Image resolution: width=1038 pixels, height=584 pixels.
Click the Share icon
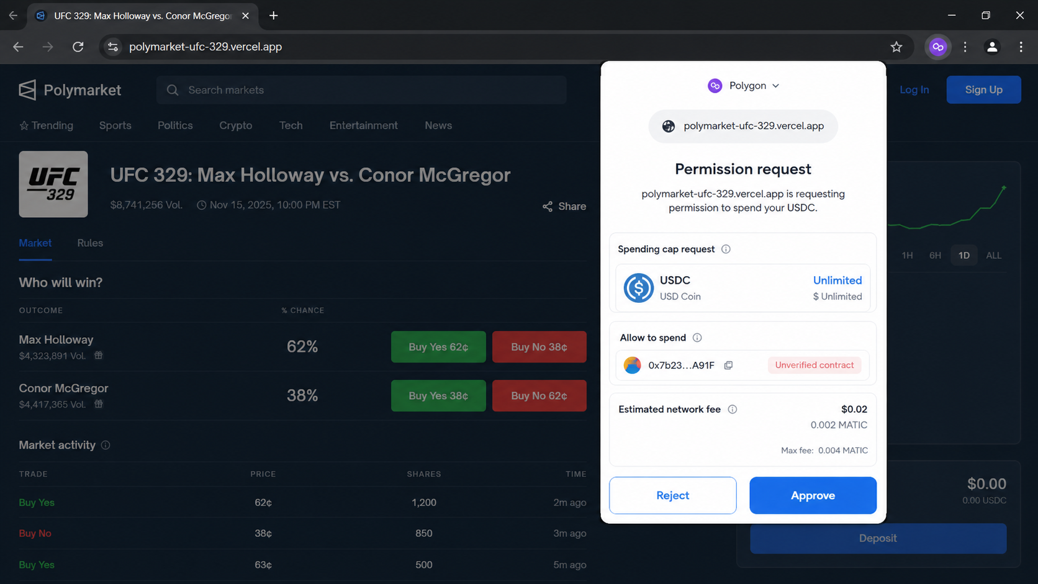(547, 207)
